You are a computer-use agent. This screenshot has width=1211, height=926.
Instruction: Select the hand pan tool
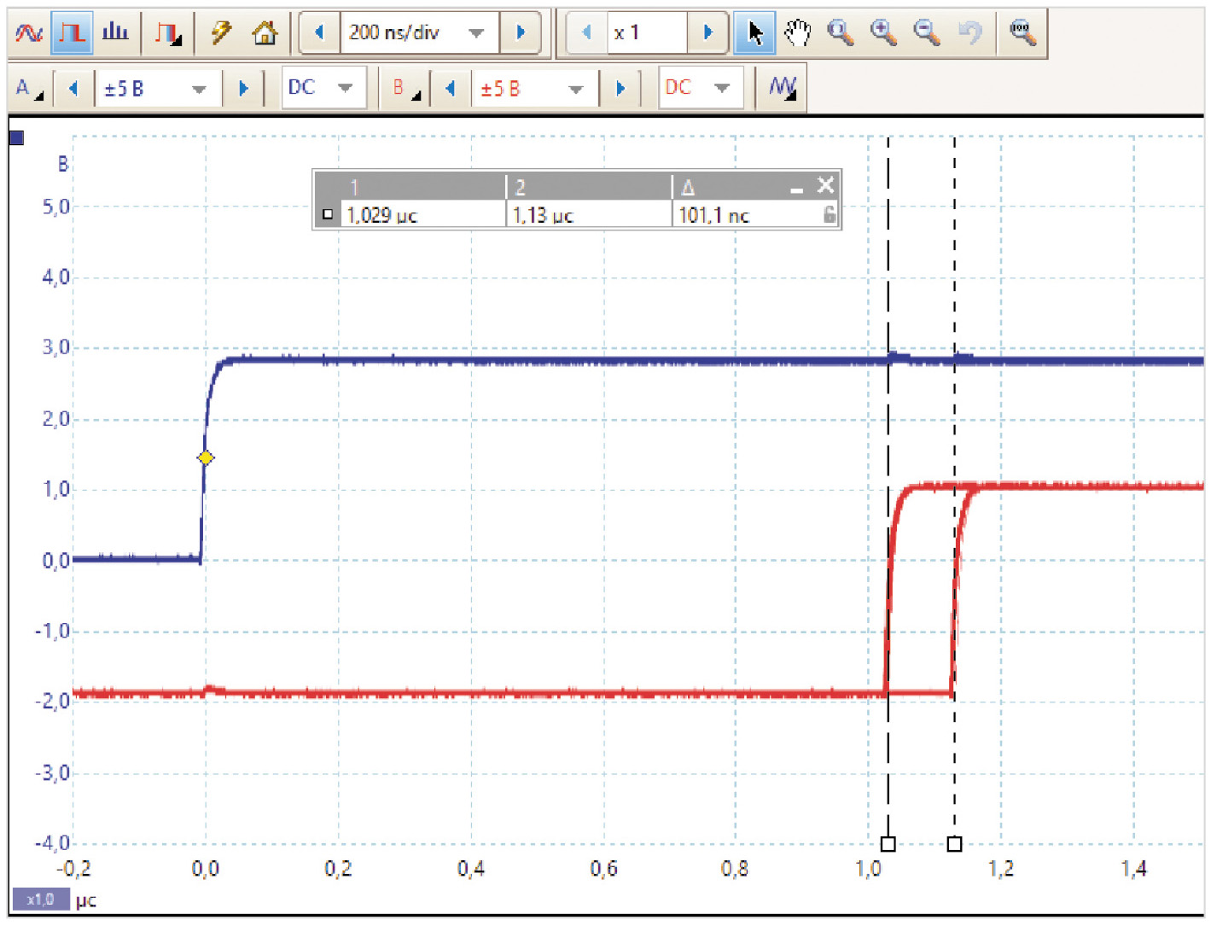pos(797,33)
